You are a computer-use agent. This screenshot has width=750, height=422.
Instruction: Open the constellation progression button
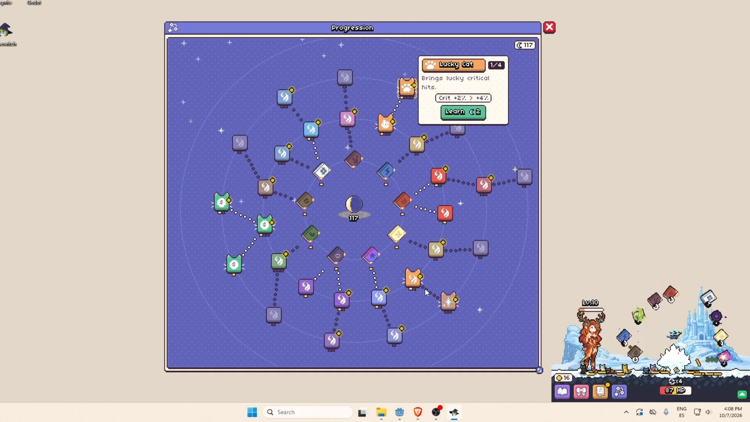click(620, 391)
